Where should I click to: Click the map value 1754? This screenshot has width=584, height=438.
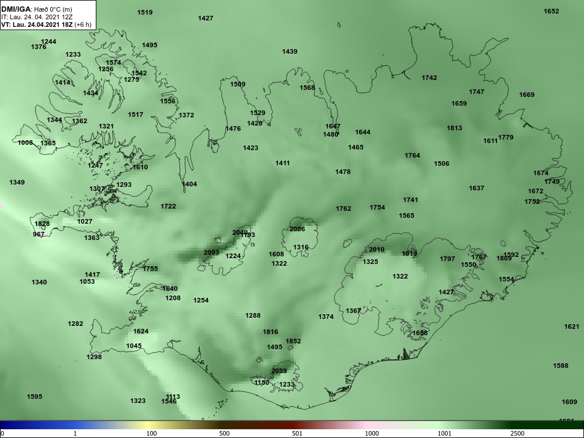[377, 207]
